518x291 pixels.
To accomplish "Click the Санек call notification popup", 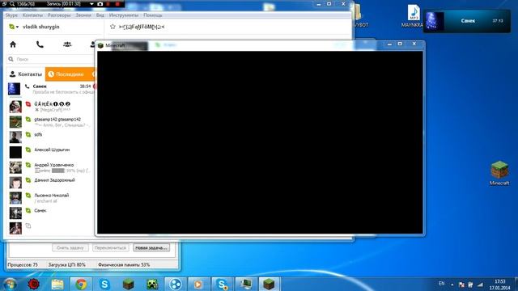I will point(467,21).
